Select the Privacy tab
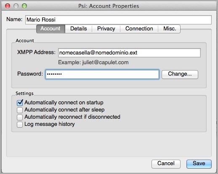Viewport: 218px width, 174px height. tap(106, 29)
